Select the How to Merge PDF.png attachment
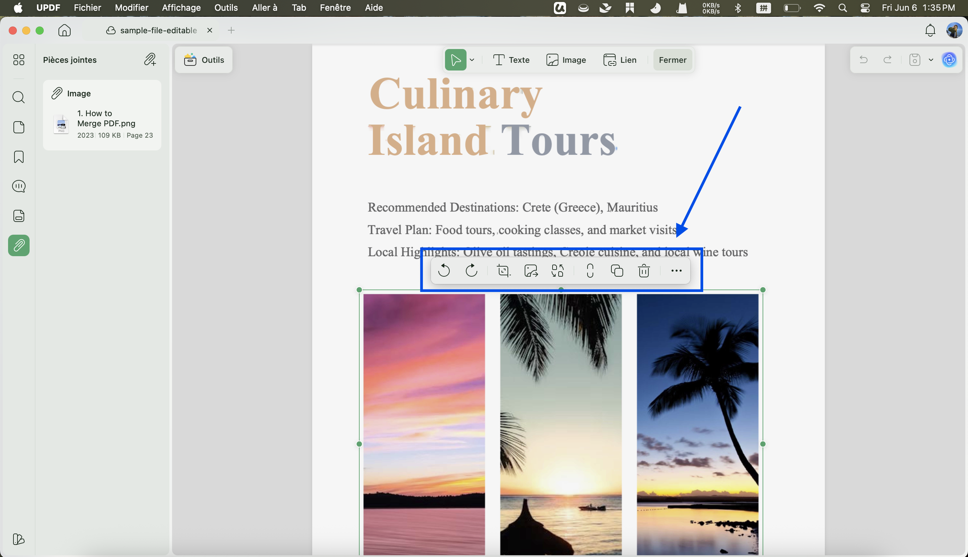This screenshot has height=557, width=968. [x=102, y=124]
